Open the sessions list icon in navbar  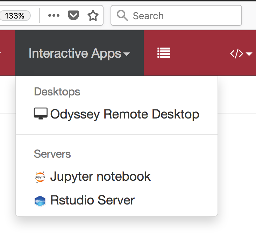(x=164, y=53)
